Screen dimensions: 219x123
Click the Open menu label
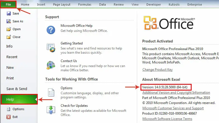pos(16,29)
